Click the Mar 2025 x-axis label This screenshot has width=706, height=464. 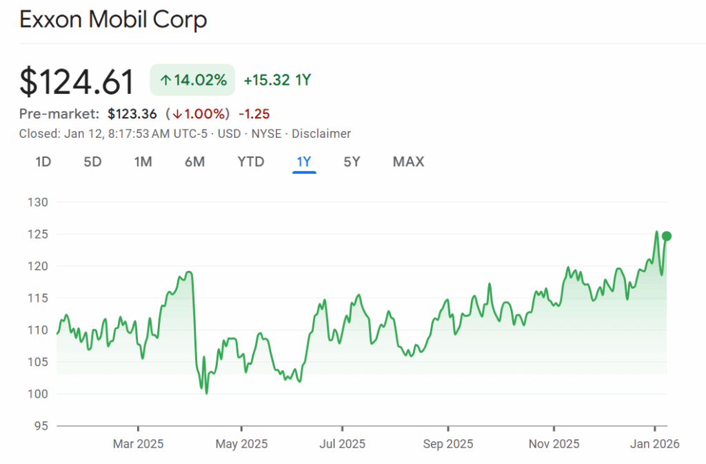[x=138, y=444]
